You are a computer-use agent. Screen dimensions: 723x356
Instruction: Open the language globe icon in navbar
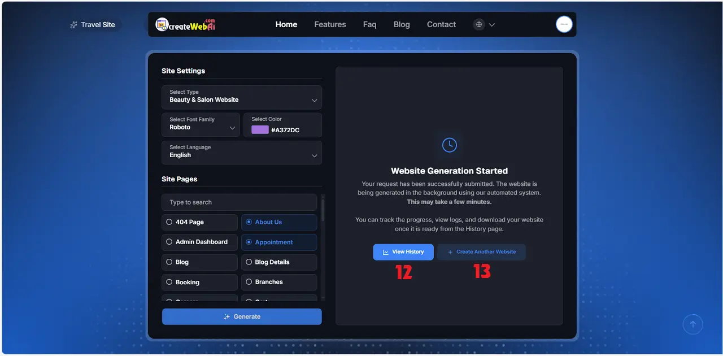tap(478, 24)
